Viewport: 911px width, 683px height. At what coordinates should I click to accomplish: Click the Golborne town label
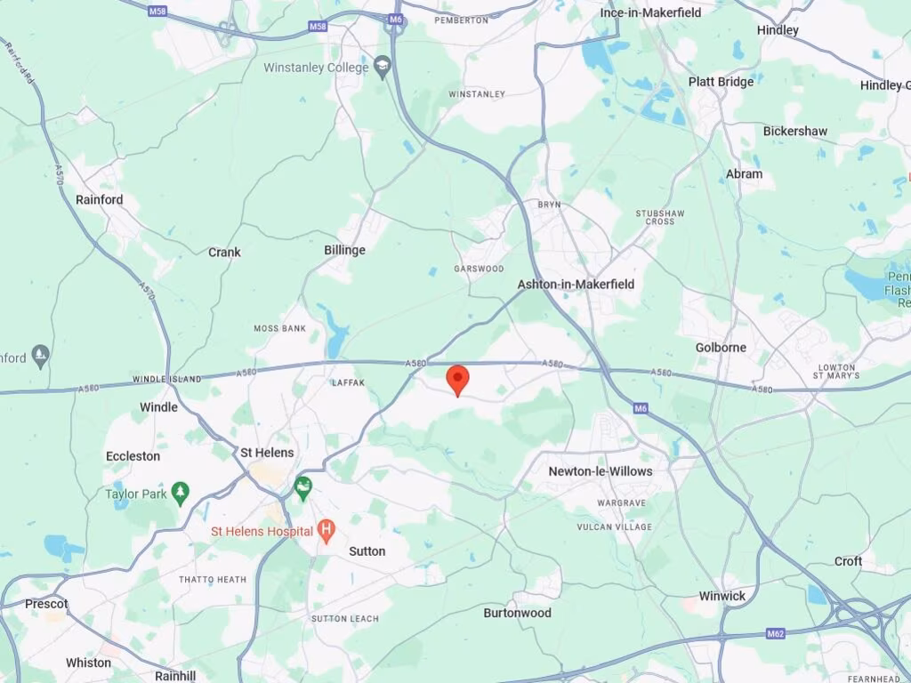721,348
